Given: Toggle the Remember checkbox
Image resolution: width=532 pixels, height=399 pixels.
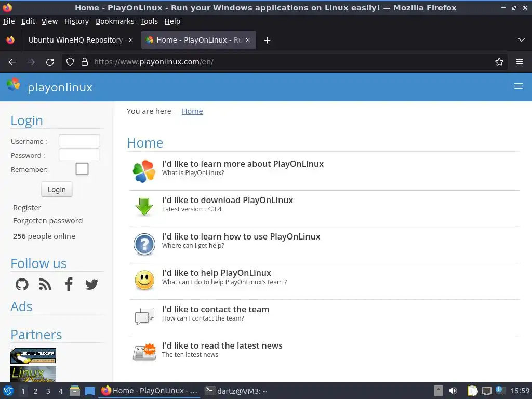Looking at the screenshot, I should (x=82, y=169).
